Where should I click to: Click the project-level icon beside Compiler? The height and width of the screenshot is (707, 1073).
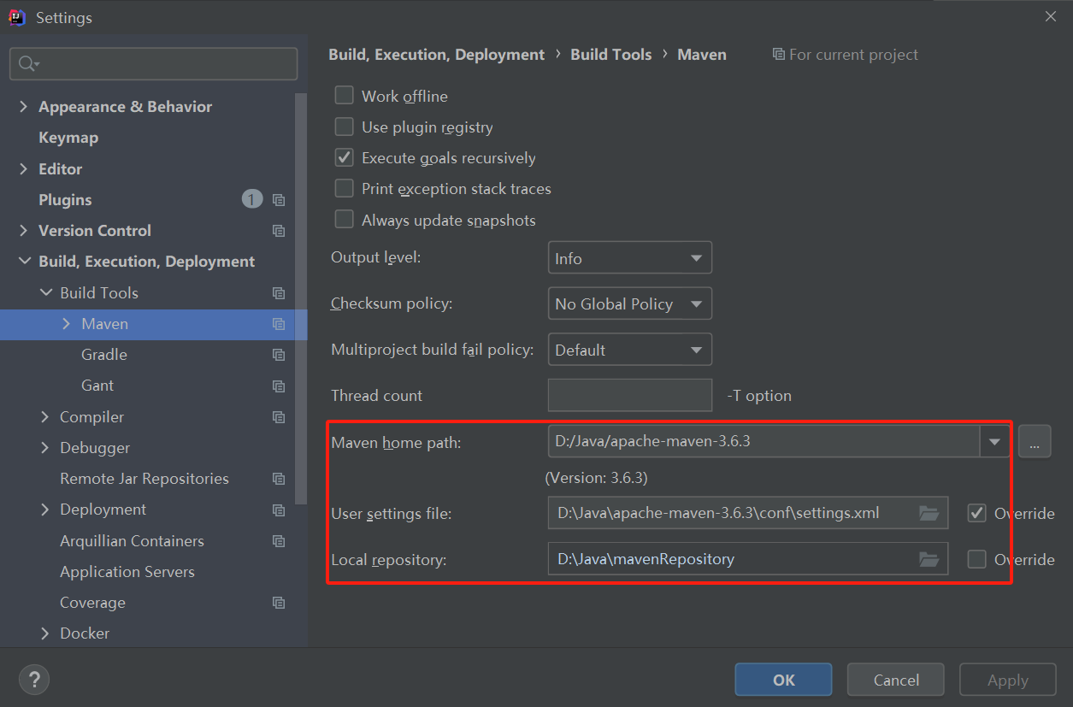279,417
